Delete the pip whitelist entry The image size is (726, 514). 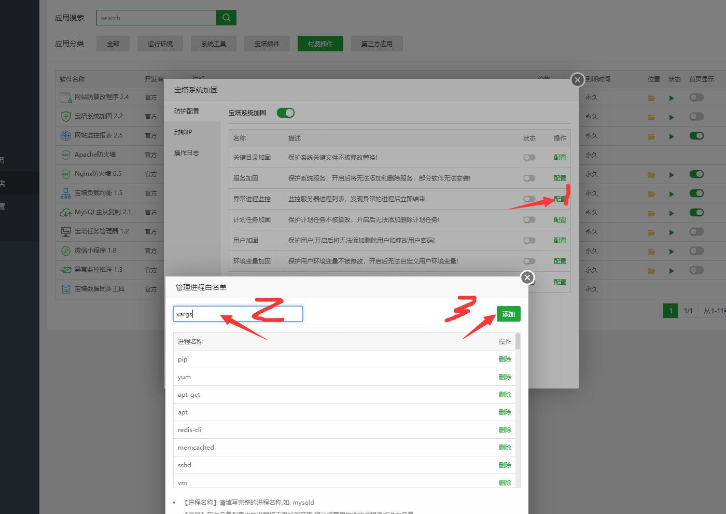tap(505, 359)
